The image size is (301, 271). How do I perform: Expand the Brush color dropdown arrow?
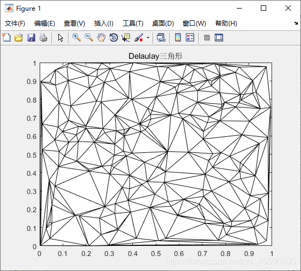pyautogui.click(x=148, y=37)
